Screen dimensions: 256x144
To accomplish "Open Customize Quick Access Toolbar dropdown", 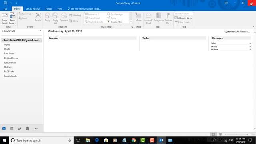I will pos(16,3).
